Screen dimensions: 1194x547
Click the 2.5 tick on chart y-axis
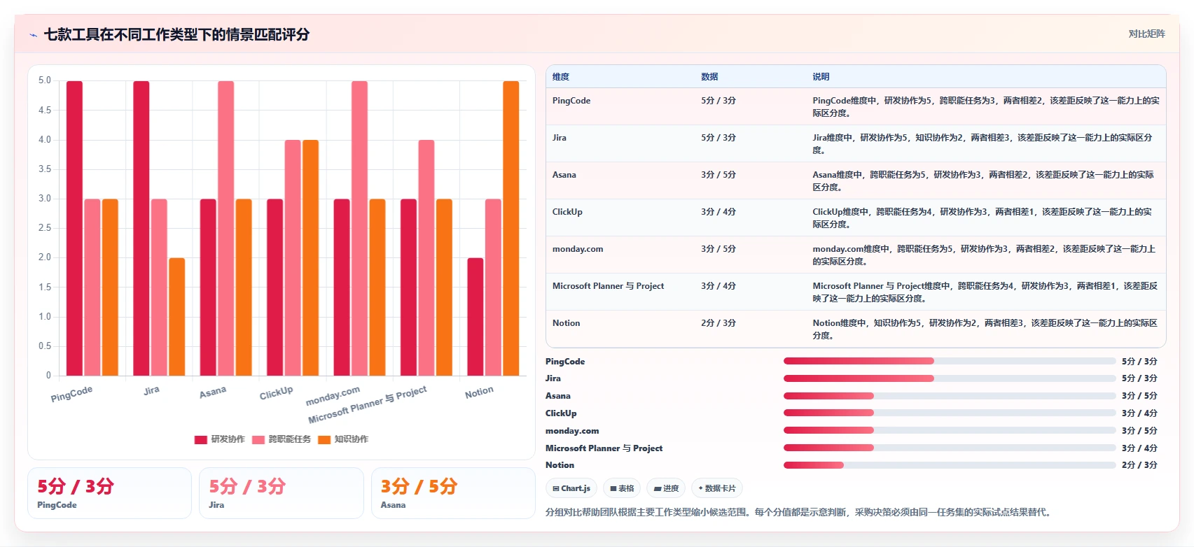[45, 228]
